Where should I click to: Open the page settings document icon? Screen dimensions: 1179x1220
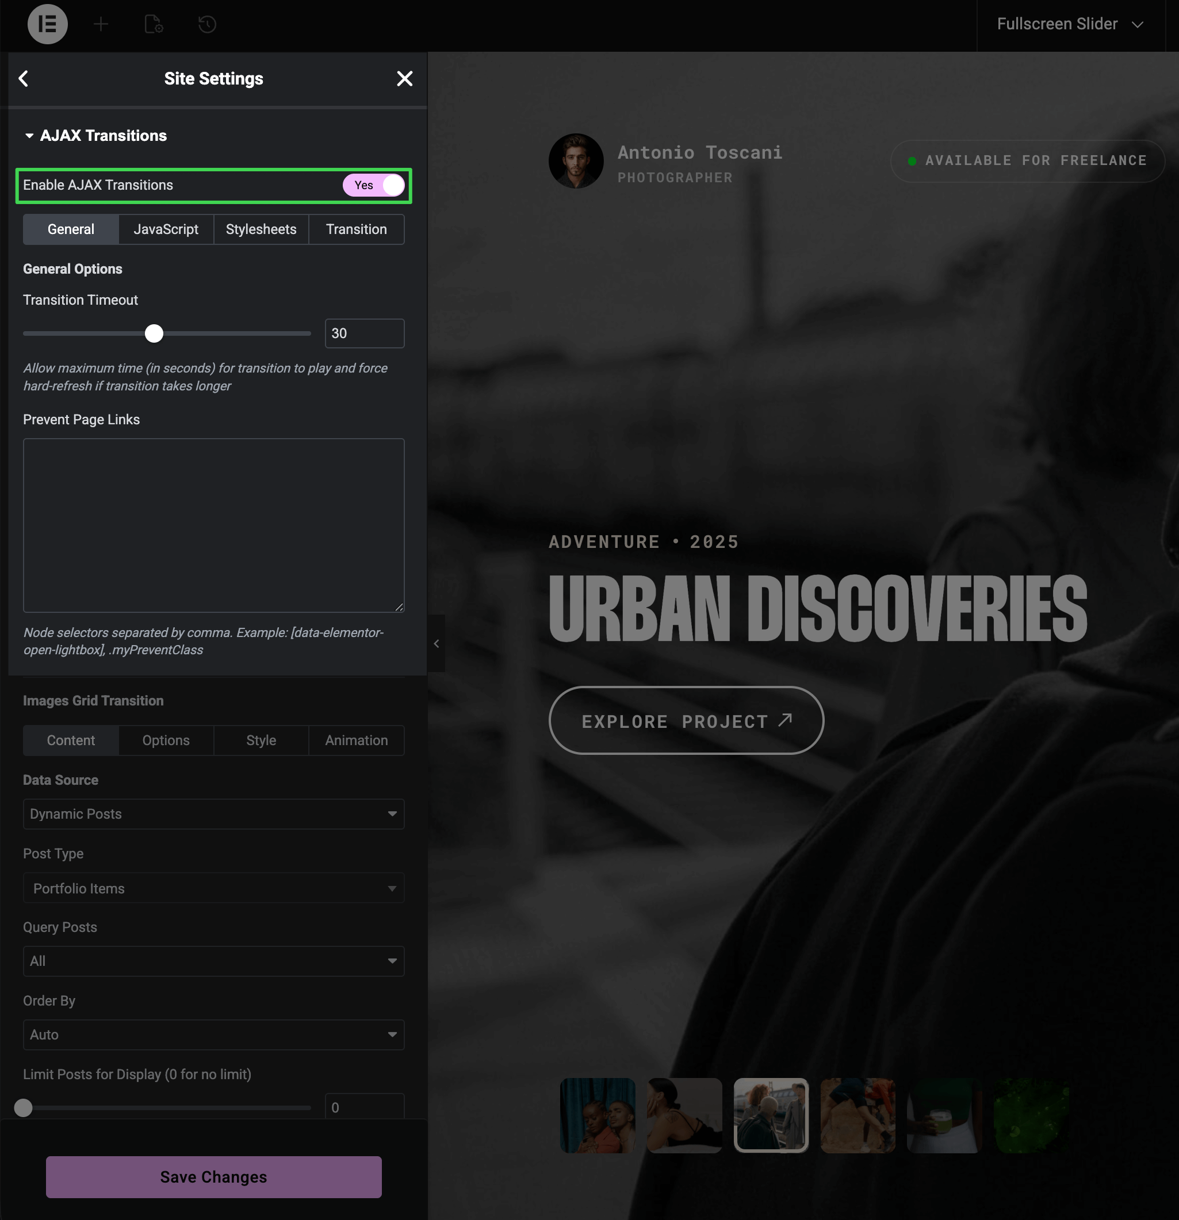[153, 24]
